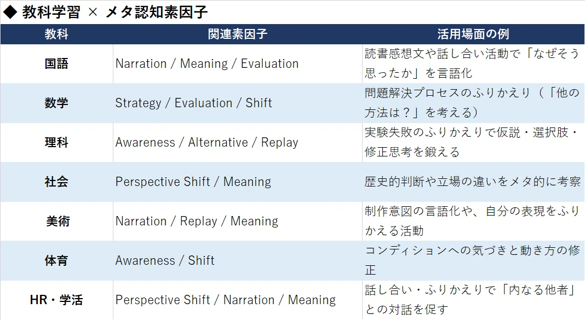This screenshot has height=320, width=585.
Task: Click the 活用場面の例 column header
Action: click(x=473, y=34)
